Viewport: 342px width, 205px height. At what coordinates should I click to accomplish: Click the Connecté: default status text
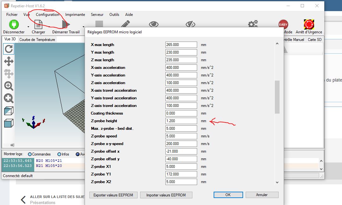(18, 176)
